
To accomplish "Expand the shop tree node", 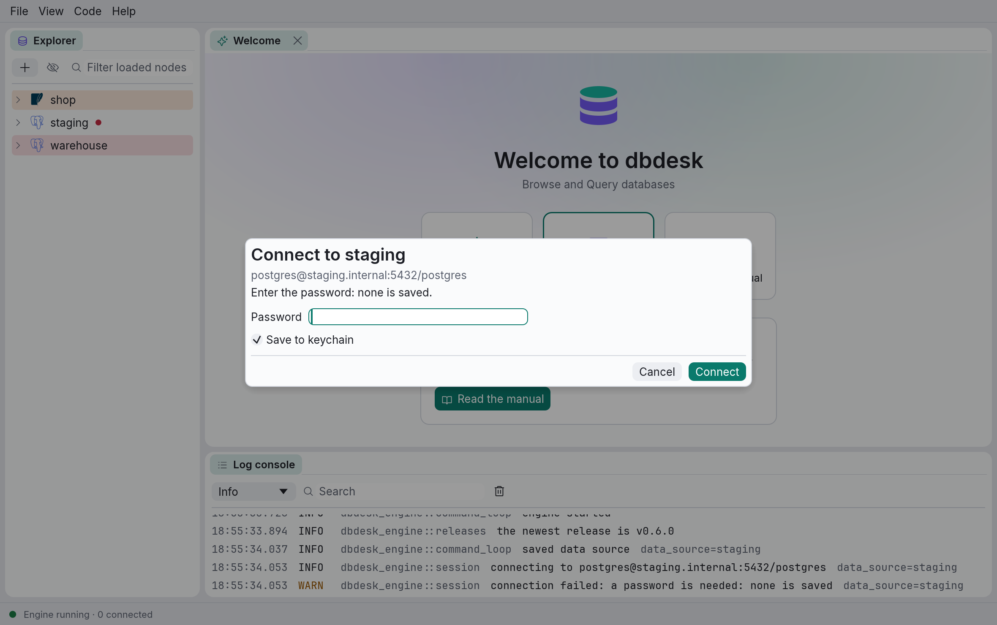I will [x=18, y=100].
